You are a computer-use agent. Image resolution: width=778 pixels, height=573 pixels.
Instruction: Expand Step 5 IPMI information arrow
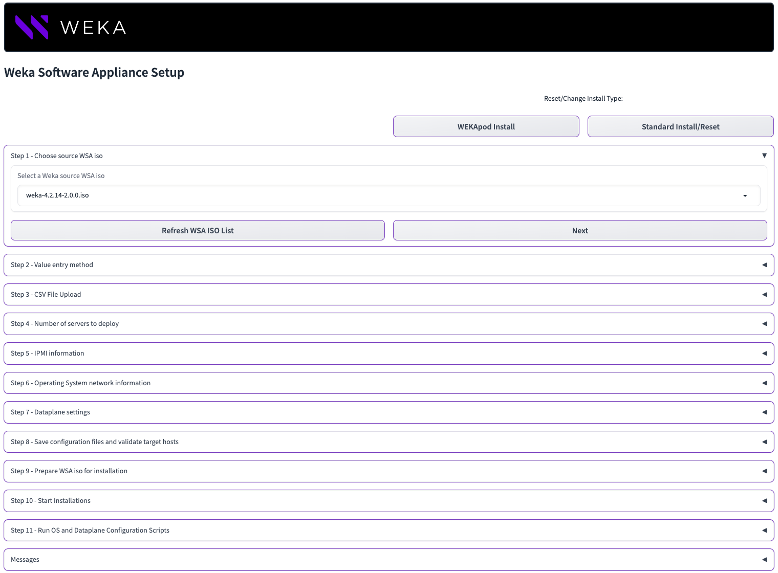pos(764,354)
